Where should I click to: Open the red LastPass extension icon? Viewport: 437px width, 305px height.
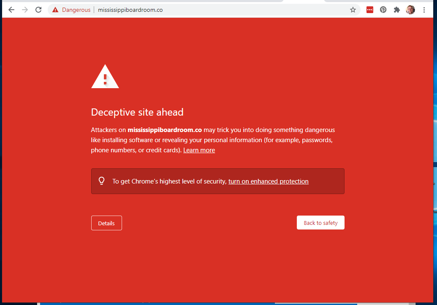(370, 10)
